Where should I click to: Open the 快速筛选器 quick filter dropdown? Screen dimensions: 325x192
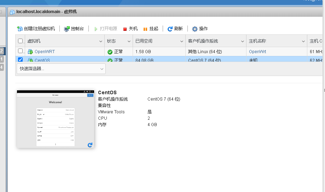pyautogui.click(x=61, y=69)
